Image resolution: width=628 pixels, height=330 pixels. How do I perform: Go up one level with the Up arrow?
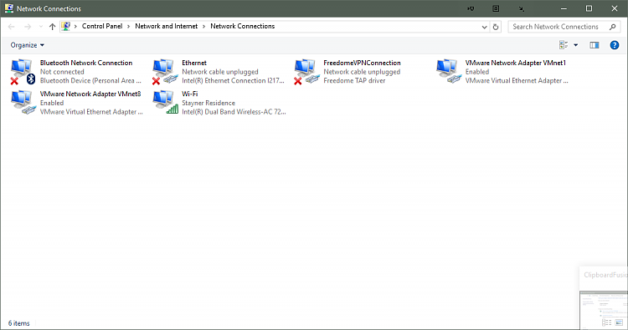pos(52,27)
